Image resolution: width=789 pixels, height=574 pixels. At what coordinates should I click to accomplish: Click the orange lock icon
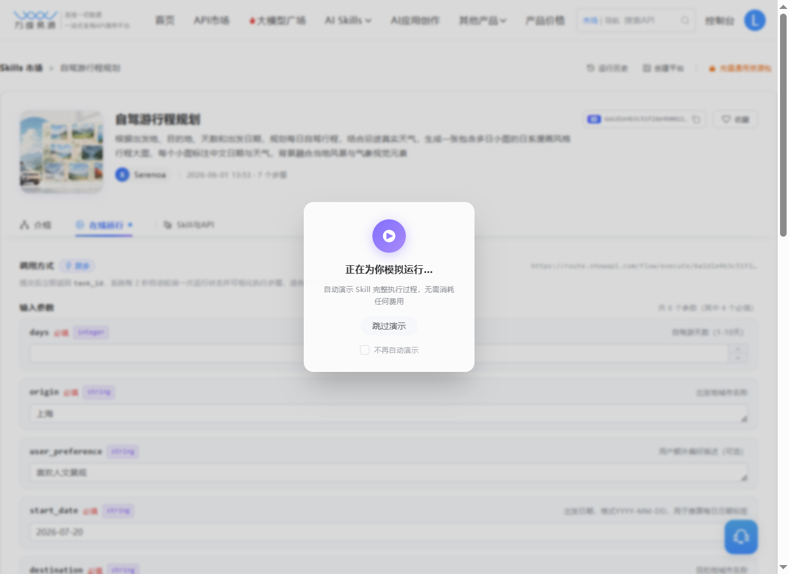tap(712, 69)
